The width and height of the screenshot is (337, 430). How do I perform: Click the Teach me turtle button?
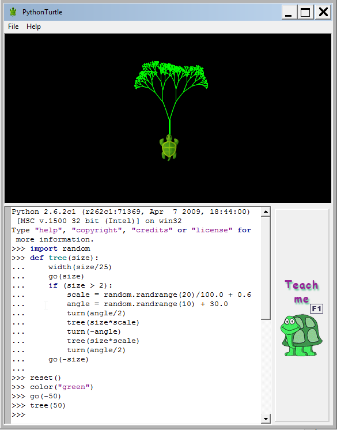click(302, 315)
